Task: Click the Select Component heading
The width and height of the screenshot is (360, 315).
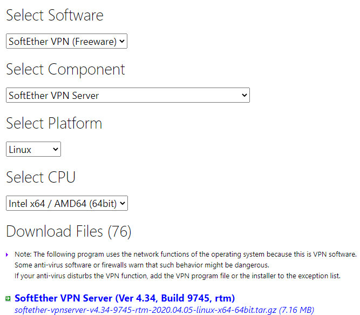Action: coord(65,69)
